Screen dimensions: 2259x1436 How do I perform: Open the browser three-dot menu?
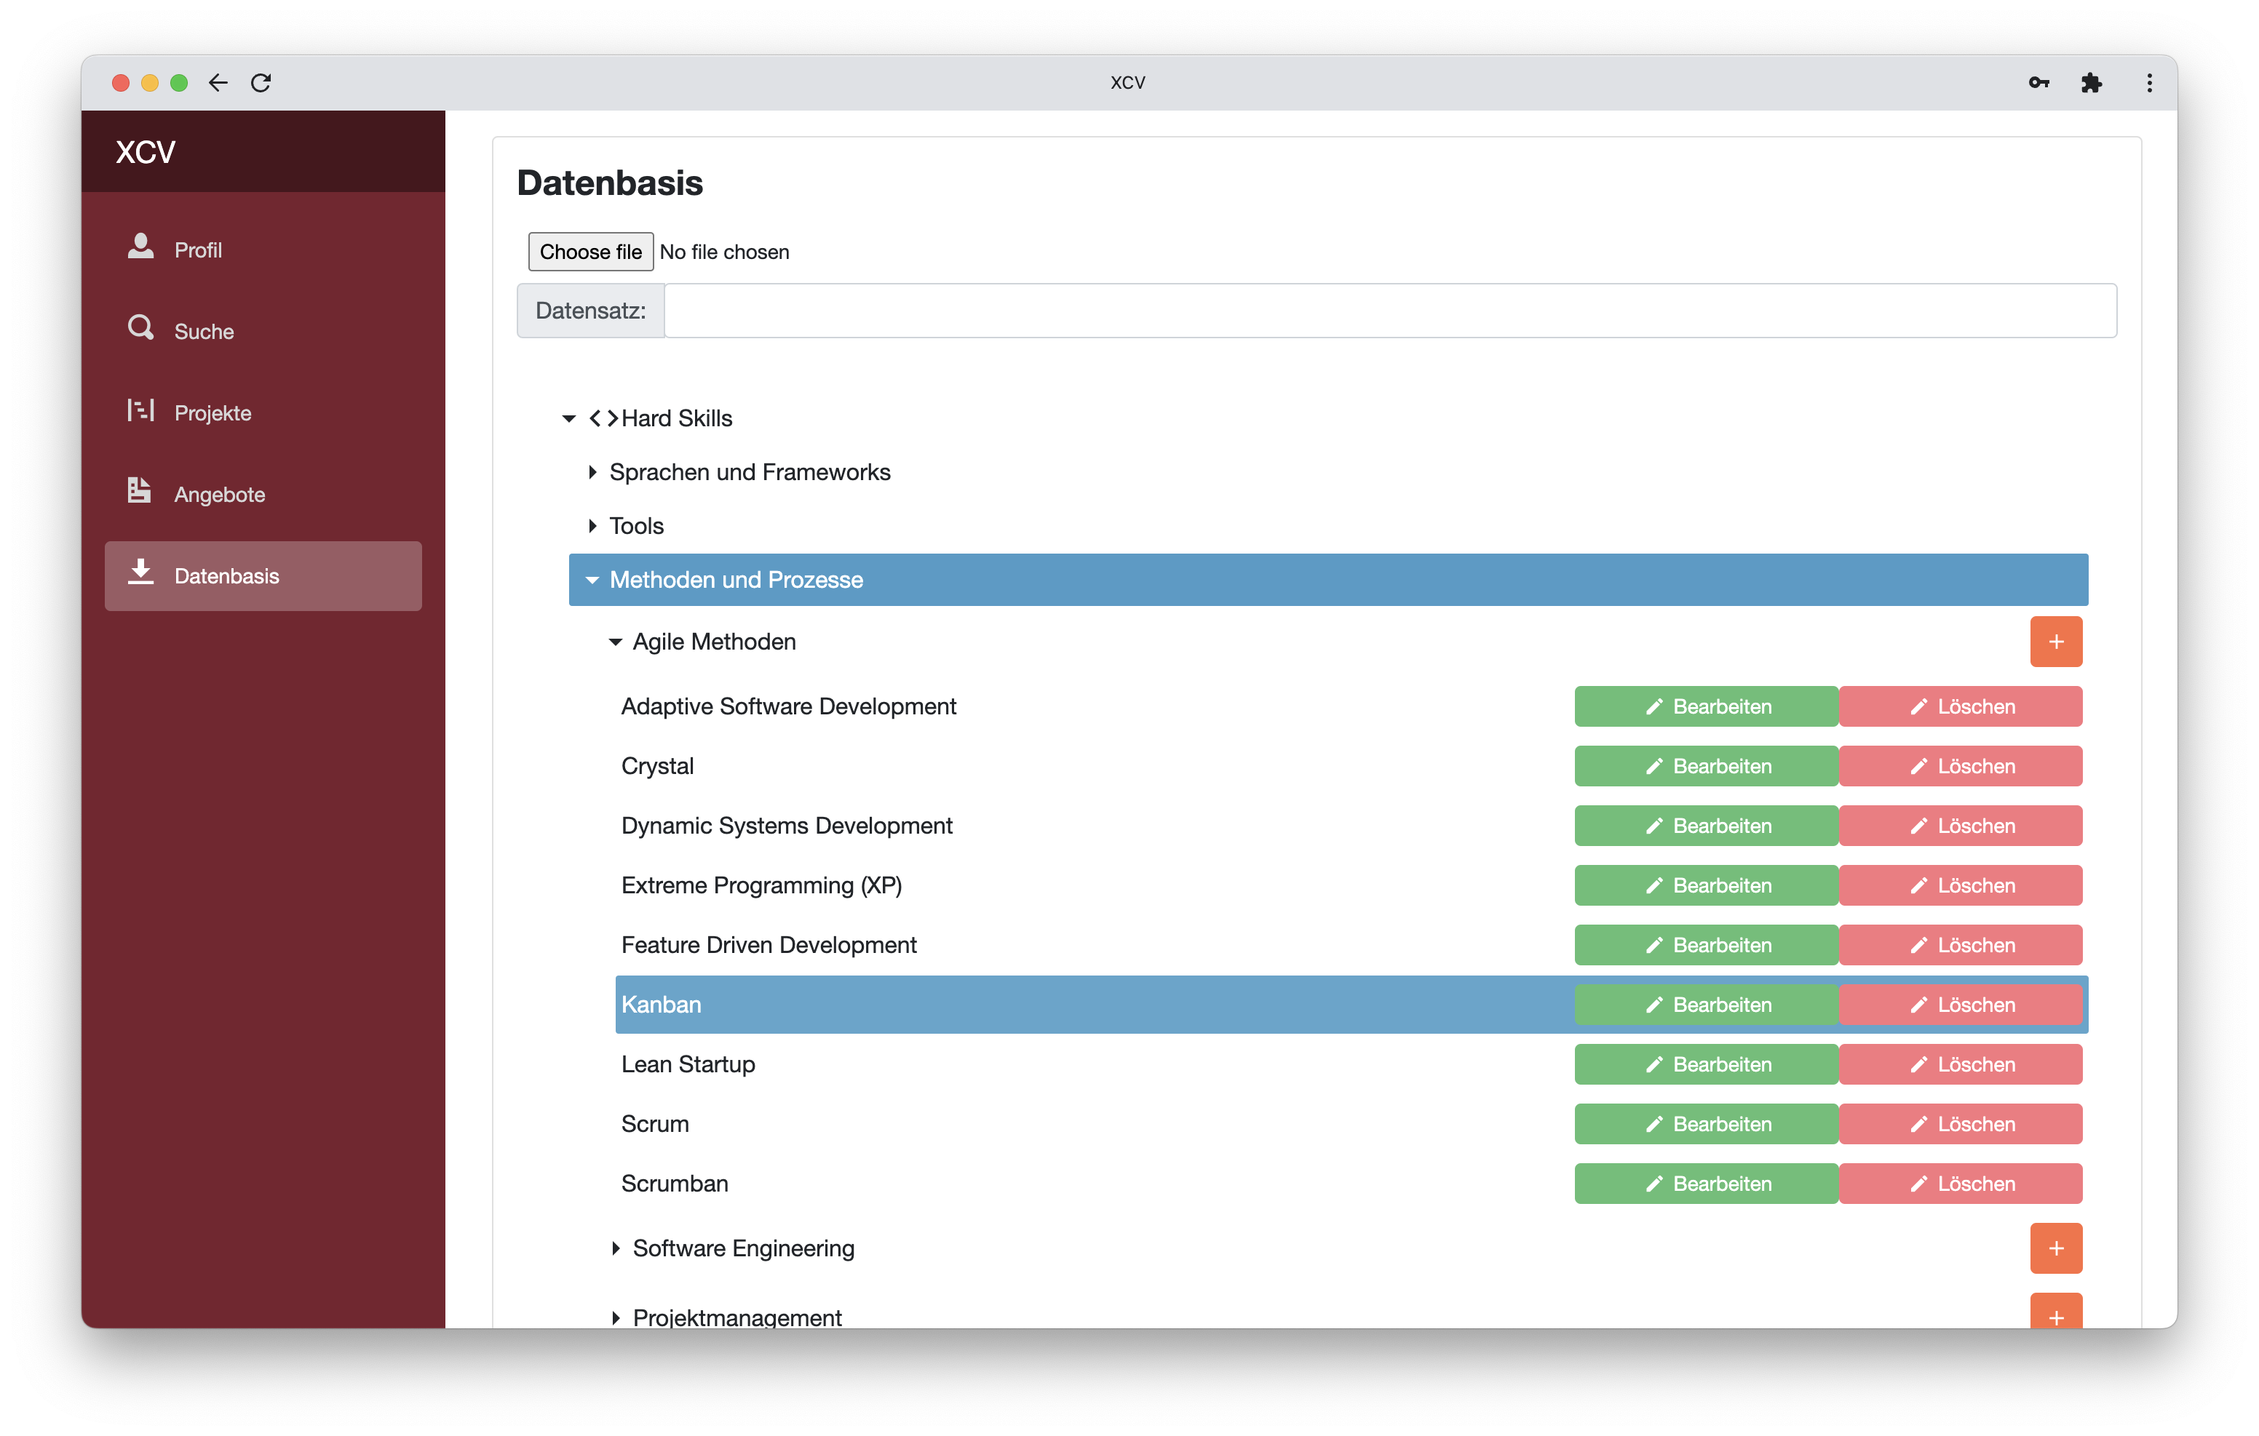2149,82
